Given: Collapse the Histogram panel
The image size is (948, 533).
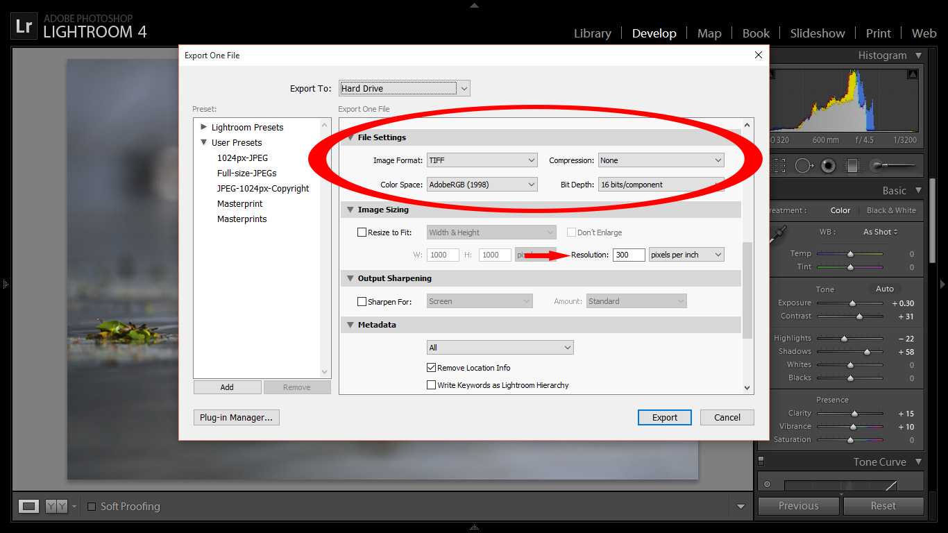Looking at the screenshot, I should [918, 56].
